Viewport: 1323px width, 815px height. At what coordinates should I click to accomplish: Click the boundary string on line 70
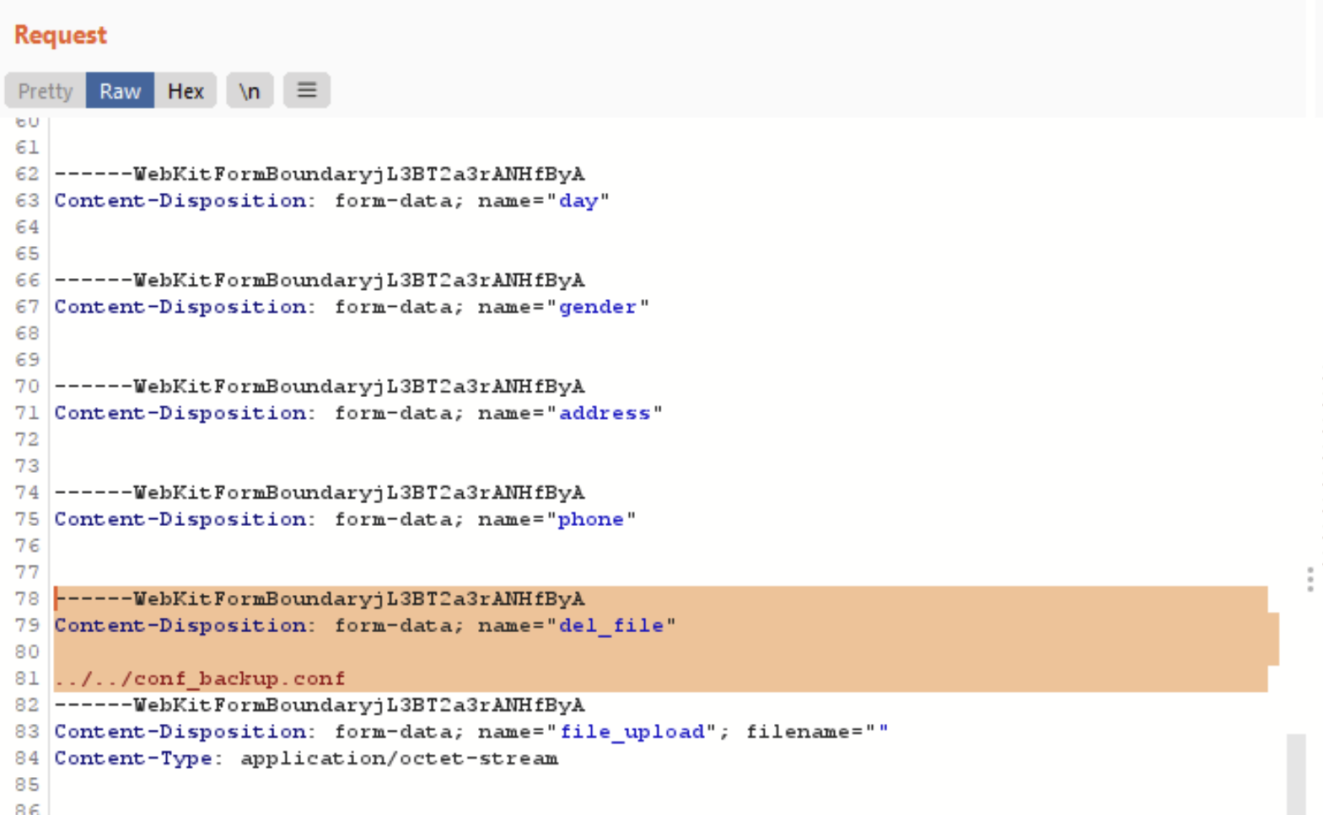pyautogui.click(x=320, y=386)
